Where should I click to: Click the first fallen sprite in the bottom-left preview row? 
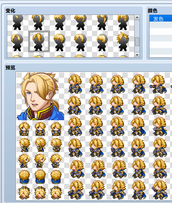(24, 193)
